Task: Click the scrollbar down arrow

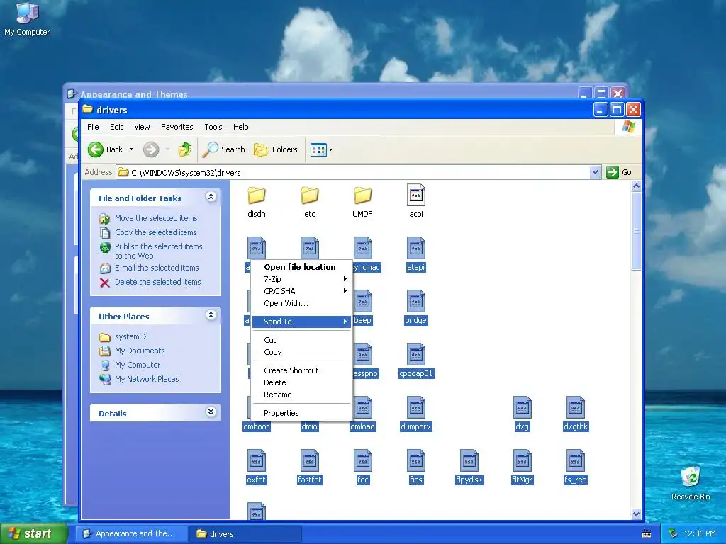Action: (636, 514)
